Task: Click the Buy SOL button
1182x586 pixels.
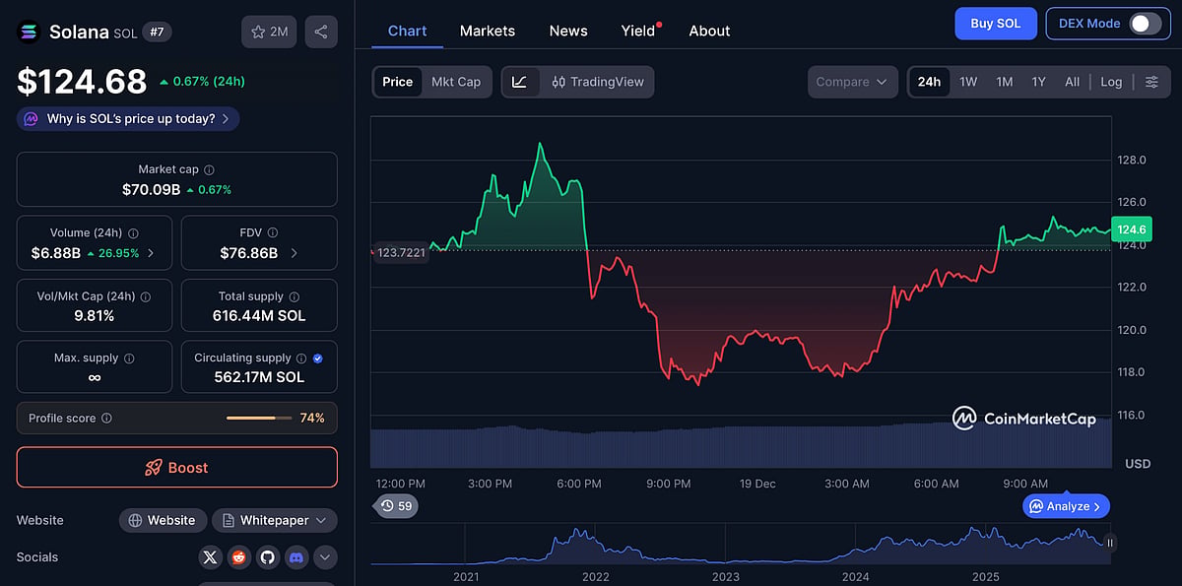Action: coord(996,24)
